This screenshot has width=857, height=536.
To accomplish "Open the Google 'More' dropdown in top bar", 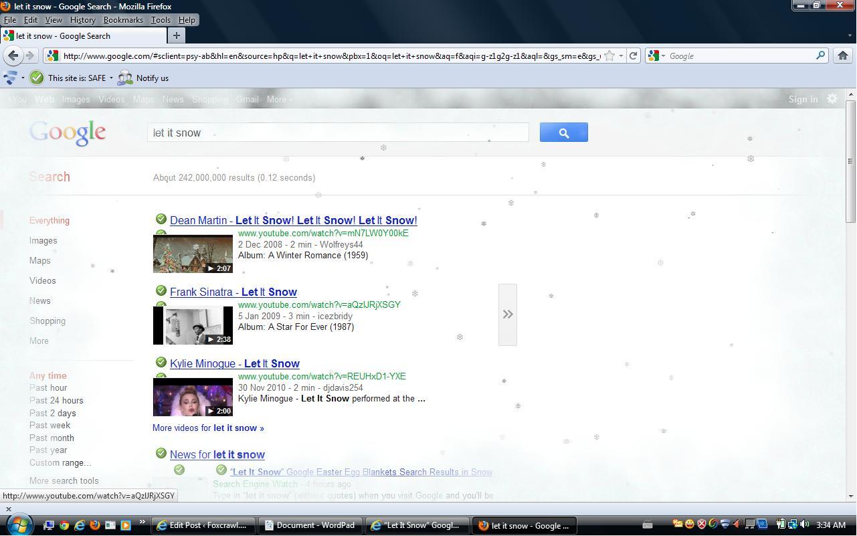I will point(279,99).
